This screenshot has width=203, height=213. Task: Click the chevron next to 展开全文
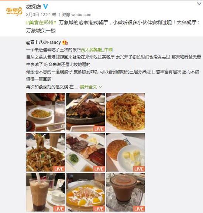(x=100, y=87)
